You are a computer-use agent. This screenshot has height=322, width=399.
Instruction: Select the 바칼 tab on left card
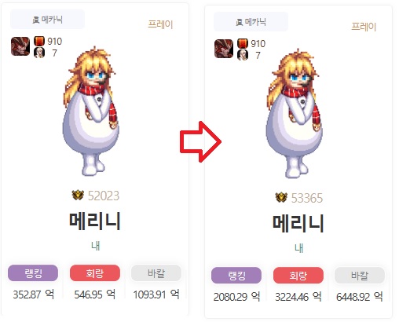156,273
